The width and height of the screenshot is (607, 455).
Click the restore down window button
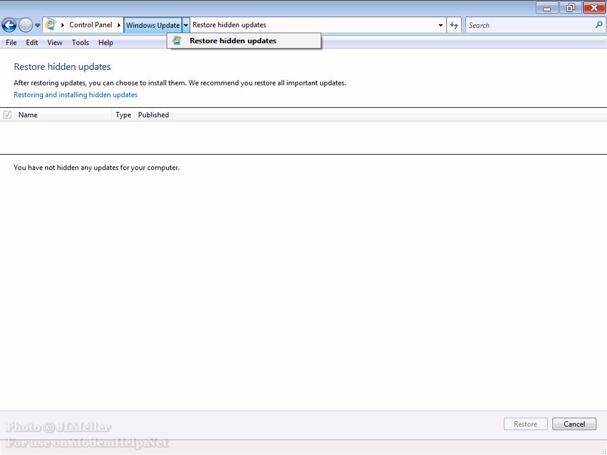pos(570,8)
